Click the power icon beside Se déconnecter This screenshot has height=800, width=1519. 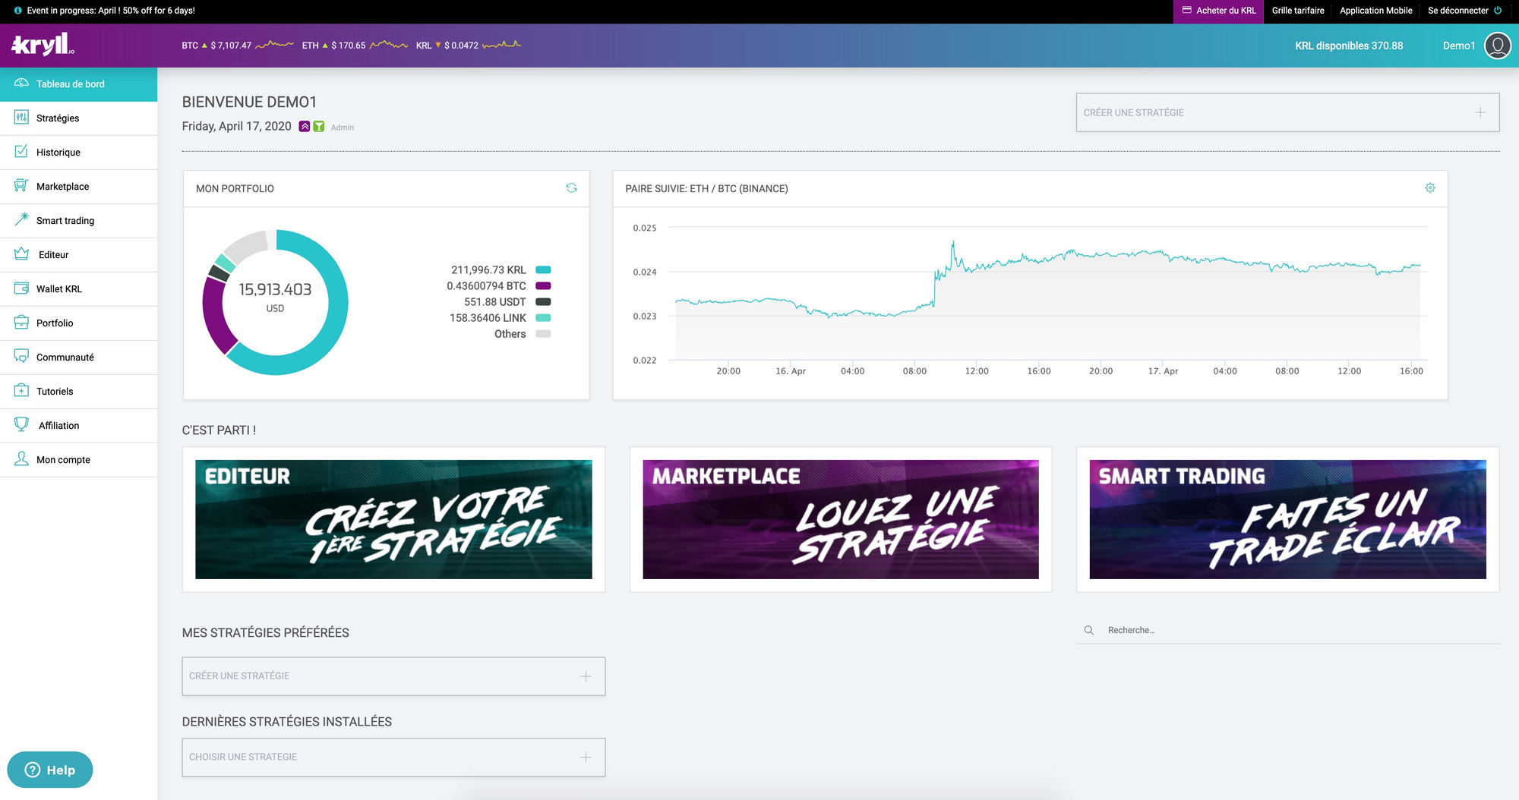[x=1498, y=11]
